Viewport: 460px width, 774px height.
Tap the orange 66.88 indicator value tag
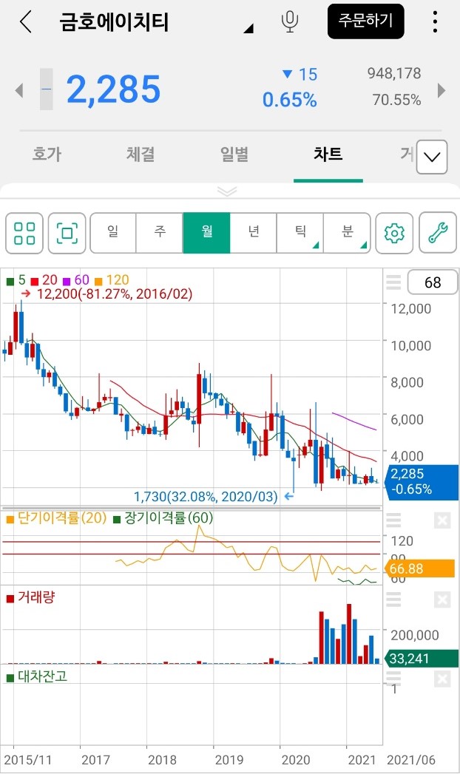[x=419, y=568]
